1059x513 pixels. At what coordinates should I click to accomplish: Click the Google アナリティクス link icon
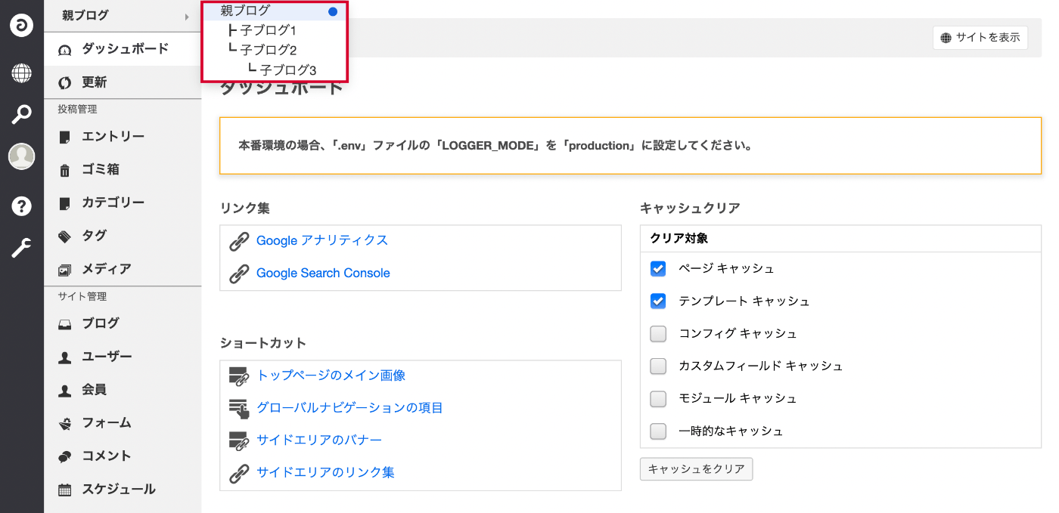[x=239, y=241]
